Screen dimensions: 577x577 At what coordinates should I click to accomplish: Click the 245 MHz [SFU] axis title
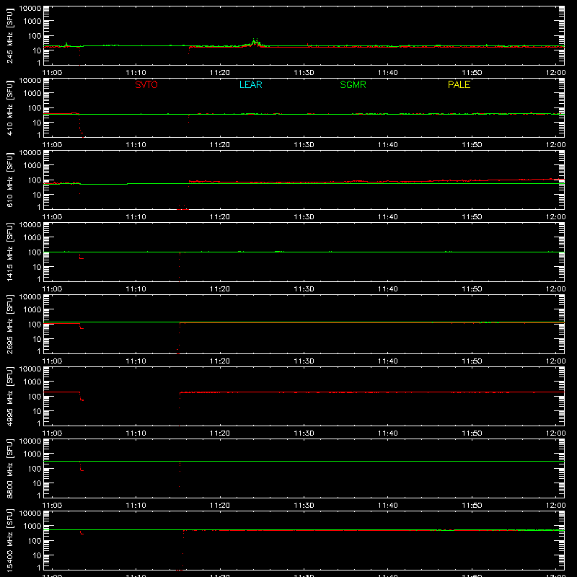click(10, 35)
